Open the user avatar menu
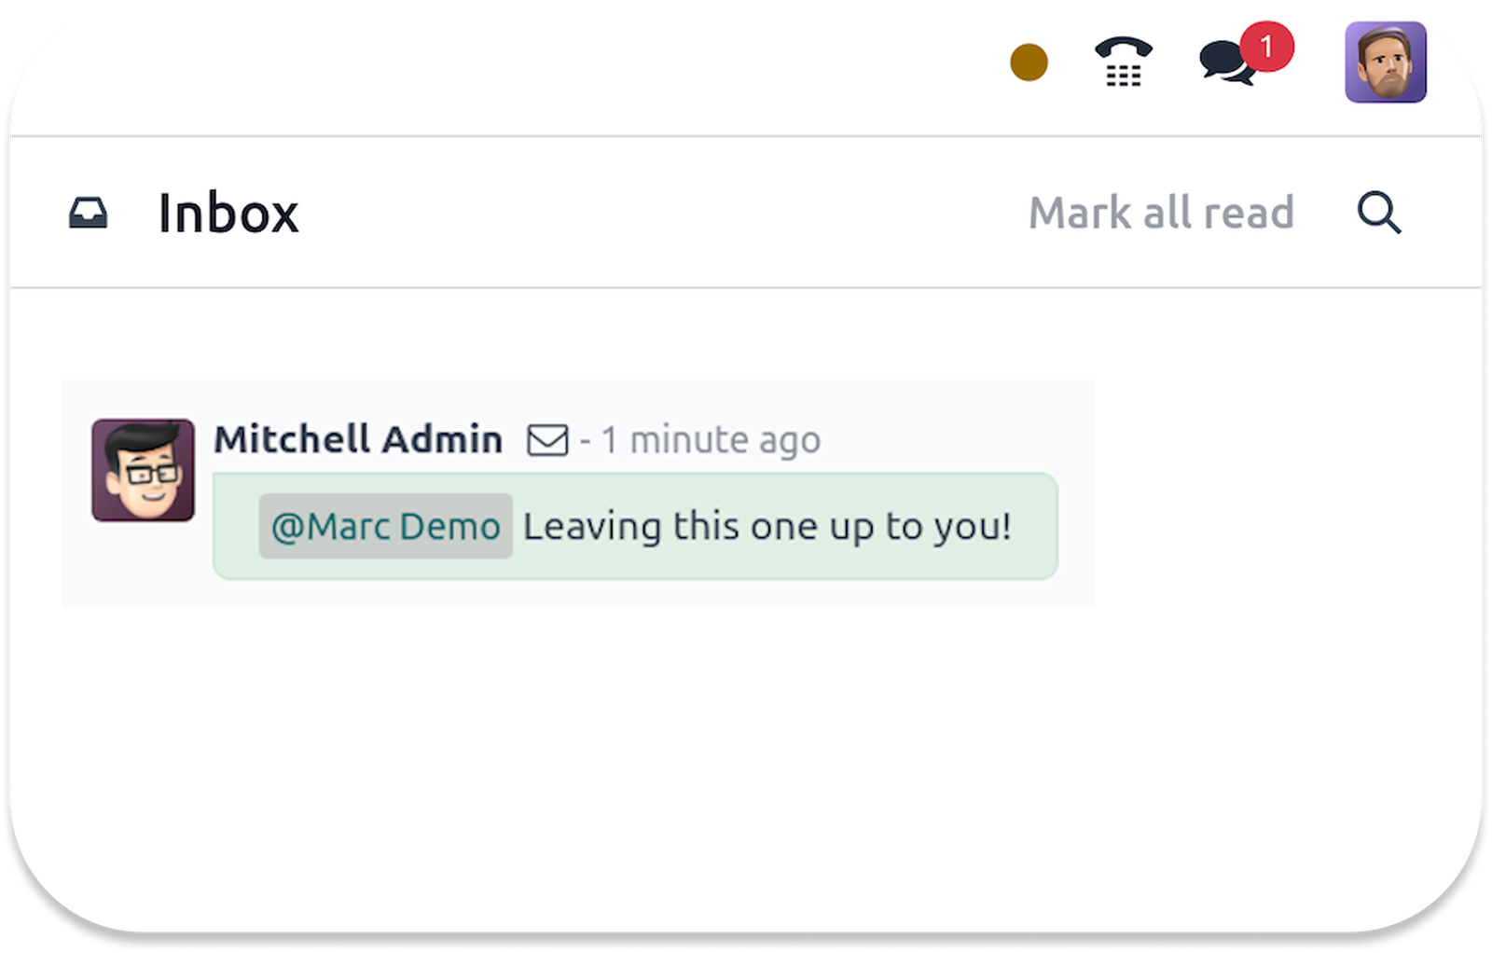The width and height of the screenshot is (1492, 953). [x=1385, y=62]
